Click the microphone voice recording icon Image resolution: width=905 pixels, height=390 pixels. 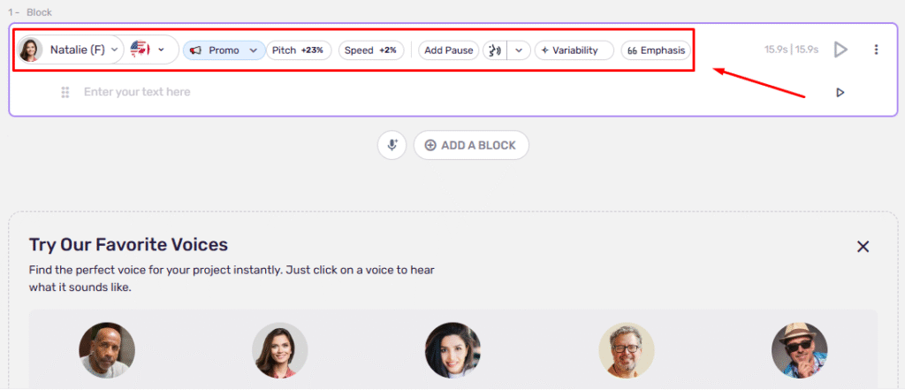[x=392, y=145]
